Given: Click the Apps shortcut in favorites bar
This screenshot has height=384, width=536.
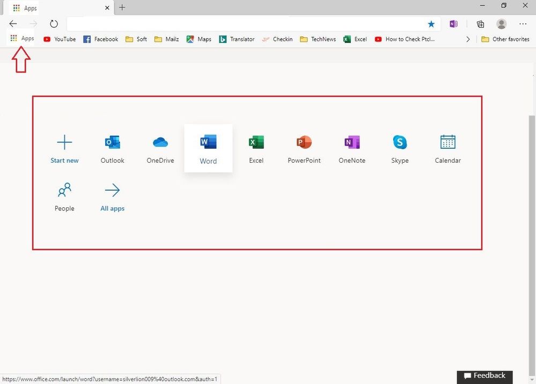Looking at the screenshot, I should [x=22, y=38].
